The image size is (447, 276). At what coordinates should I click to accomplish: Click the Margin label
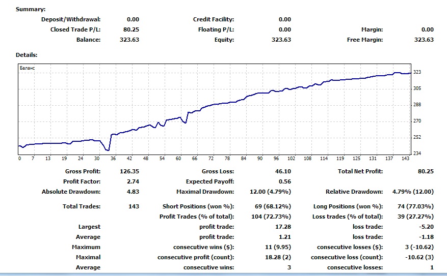pos(372,29)
